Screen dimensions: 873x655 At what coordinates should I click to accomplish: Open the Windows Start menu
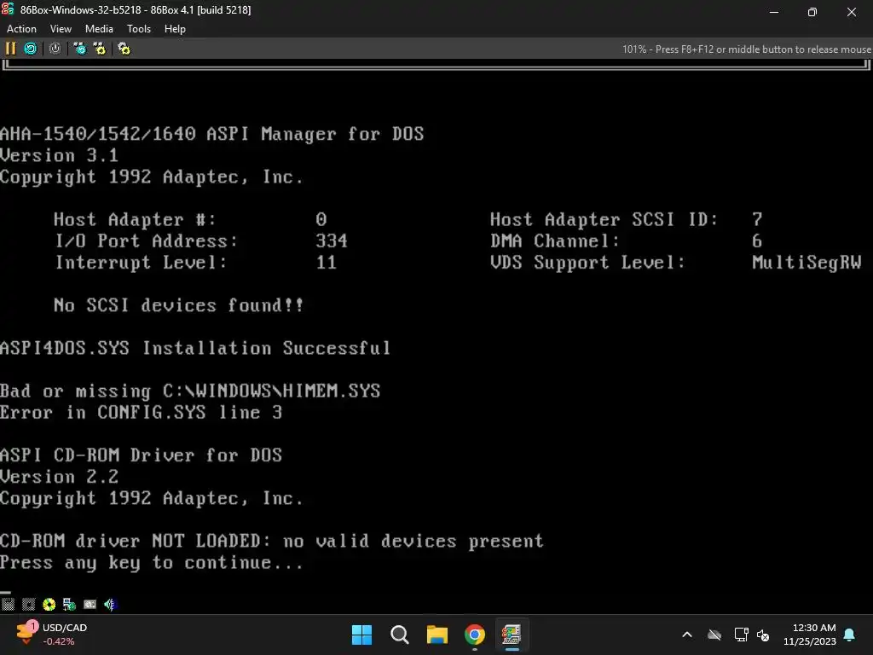tap(361, 635)
